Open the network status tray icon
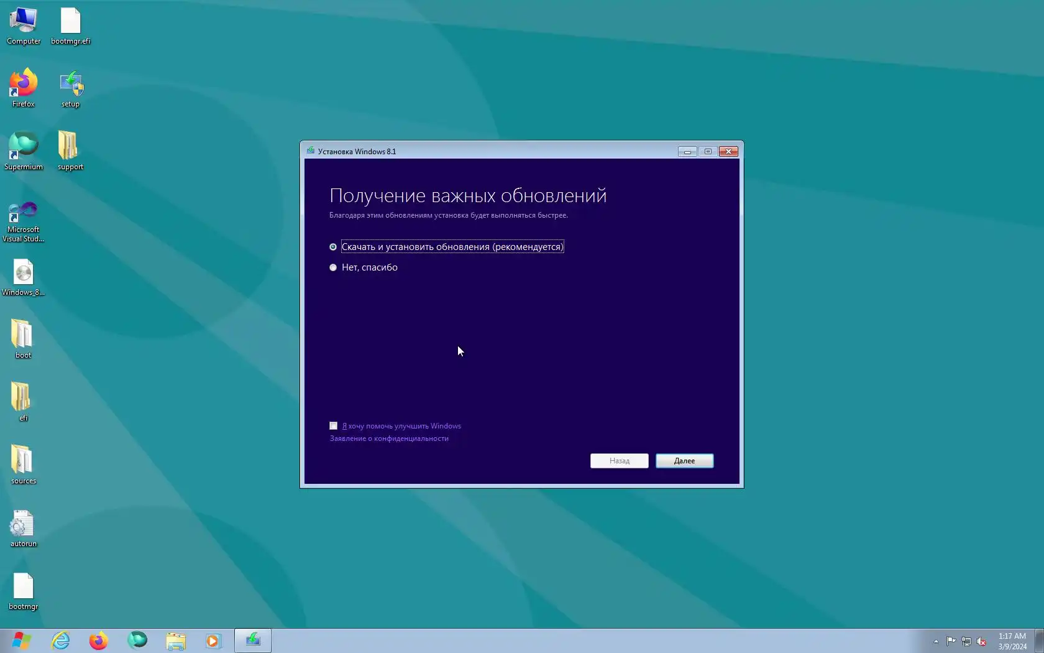The width and height of the screenshot is (1044, 653). tap(966, 641)
